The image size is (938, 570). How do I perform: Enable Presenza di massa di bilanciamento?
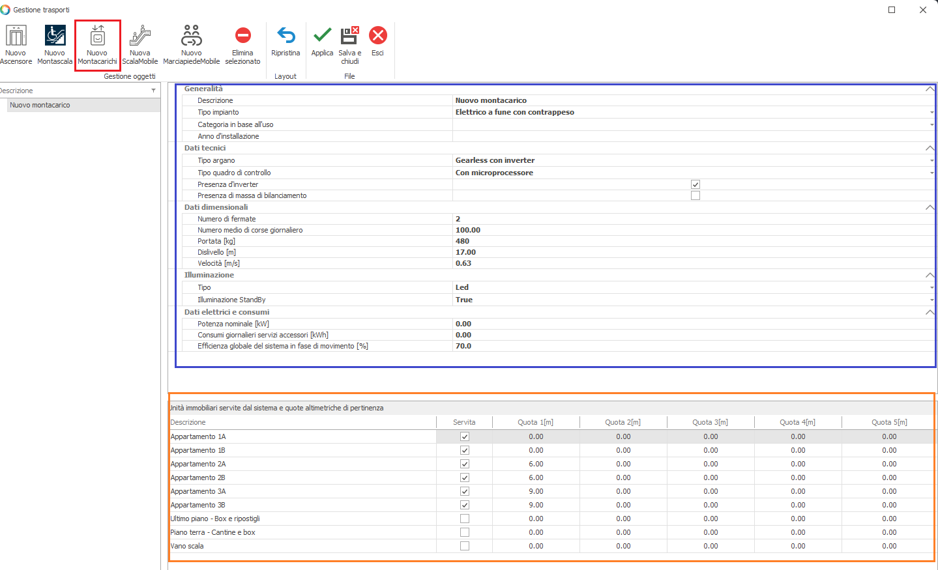pos(696,195)
